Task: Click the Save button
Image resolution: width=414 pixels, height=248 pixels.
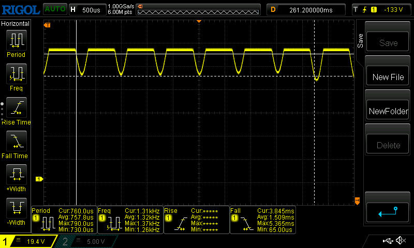Action: (388, 43)
